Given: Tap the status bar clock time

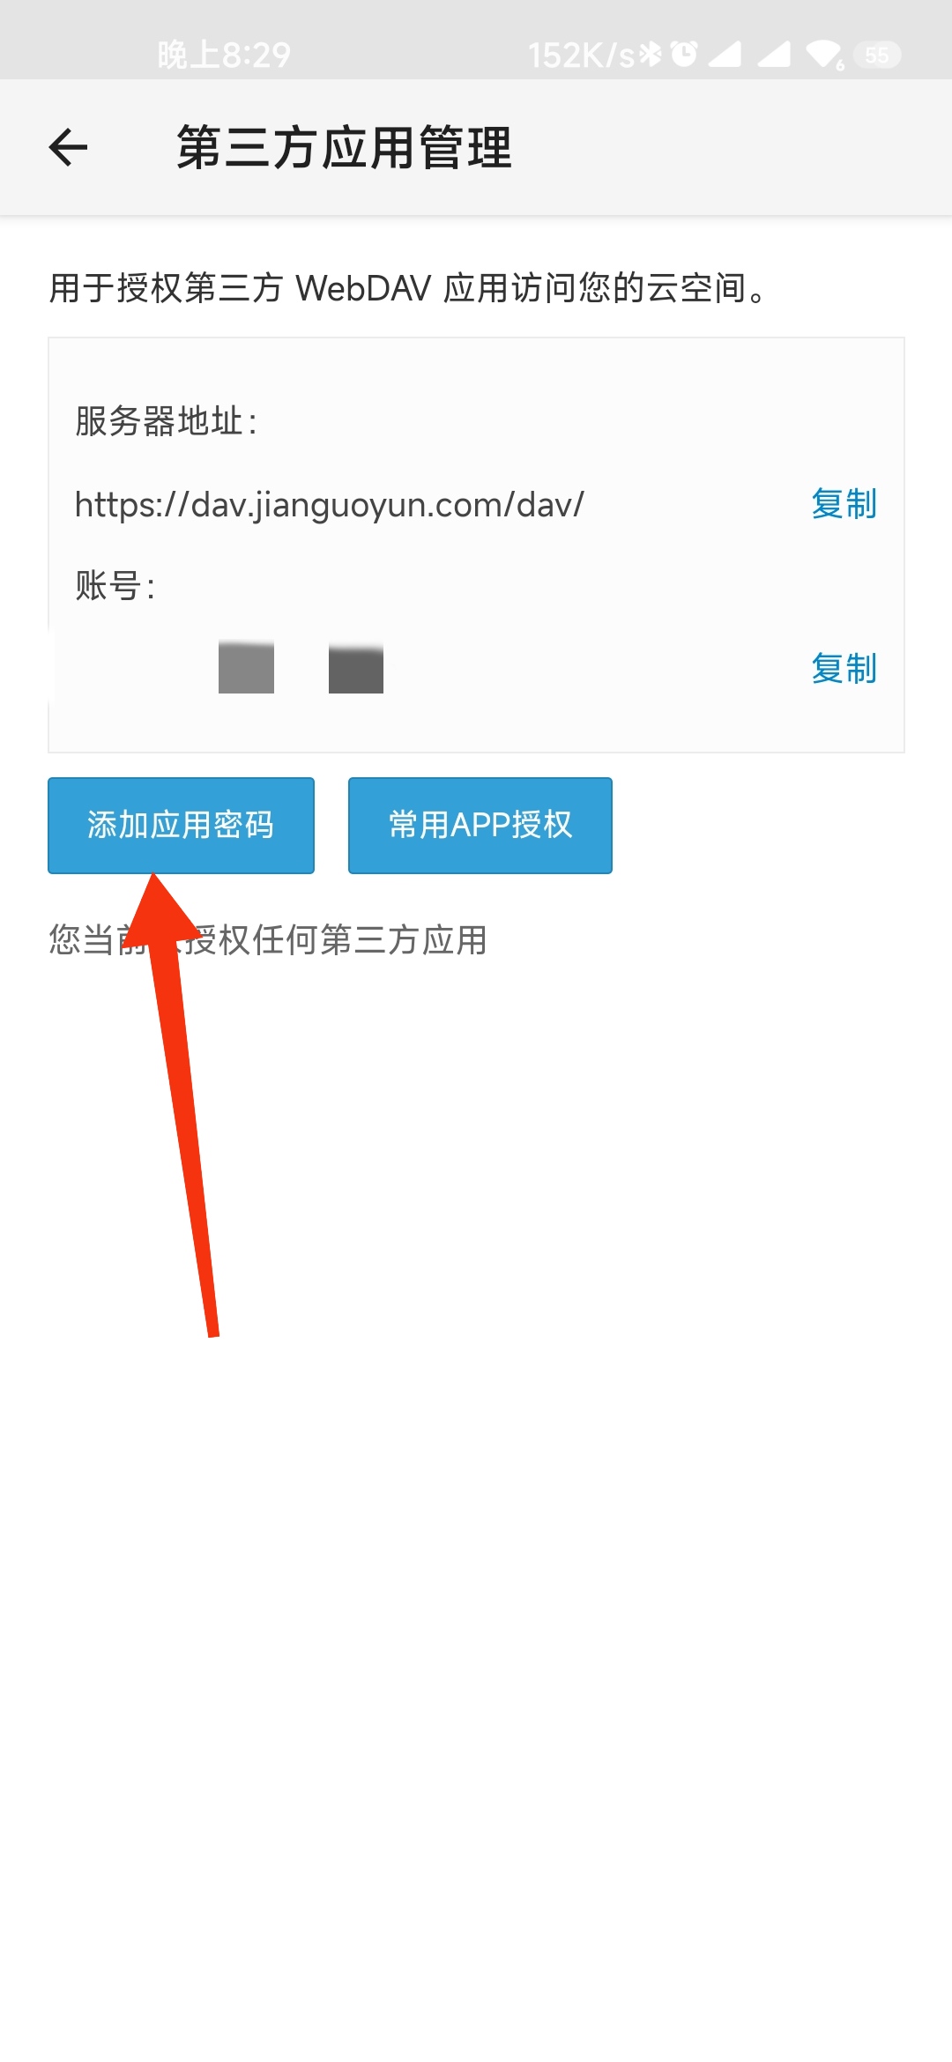Looking at the screenshot, I should (224, 56).
